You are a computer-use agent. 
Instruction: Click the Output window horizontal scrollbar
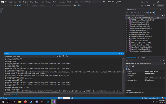click(32, 93)
